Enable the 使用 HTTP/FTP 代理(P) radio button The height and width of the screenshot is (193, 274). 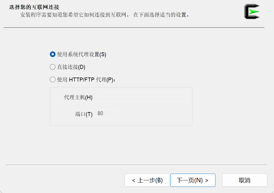pos(53,80)
